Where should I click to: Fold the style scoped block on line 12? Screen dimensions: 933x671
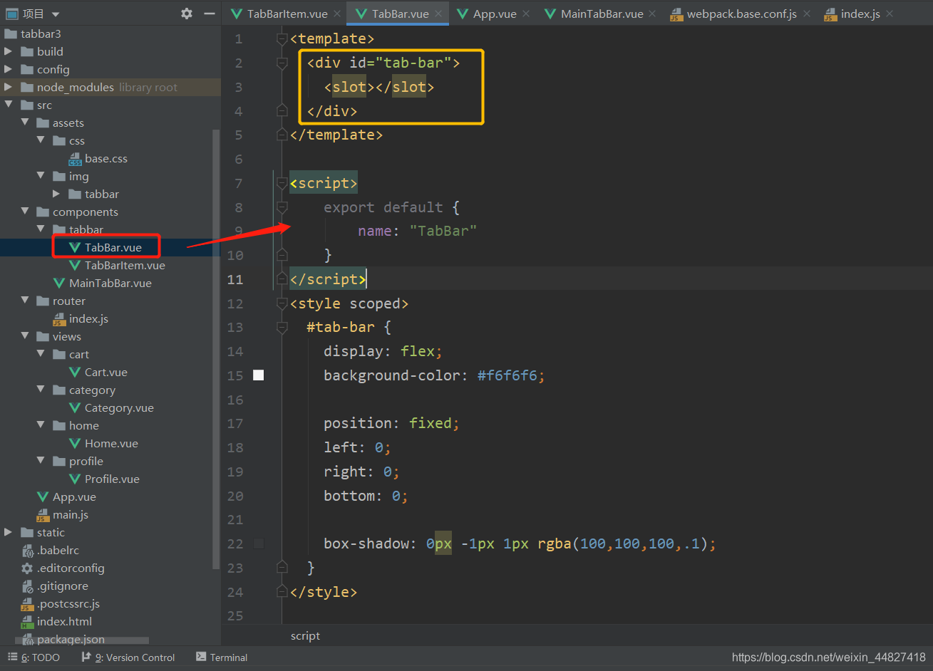(282, 303)
